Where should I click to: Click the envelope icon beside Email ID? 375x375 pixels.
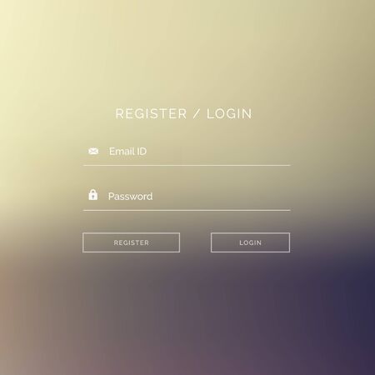click(93, 152)
